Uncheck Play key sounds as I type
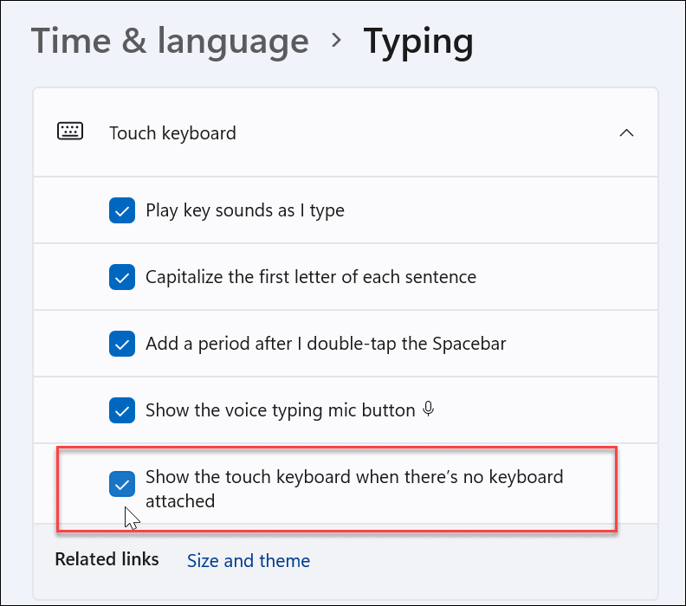Screen dimensions: 686x606 point(122,210)
